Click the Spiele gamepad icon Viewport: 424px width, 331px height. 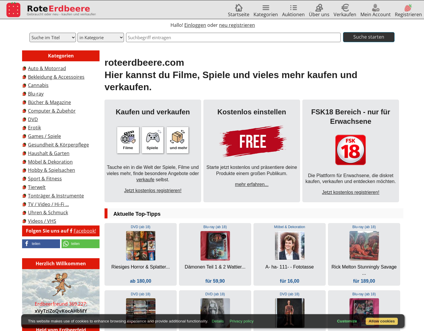click(x=153, y=140)
